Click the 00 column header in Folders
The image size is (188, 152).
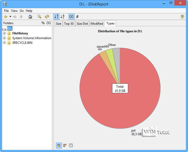coord(49,23)
